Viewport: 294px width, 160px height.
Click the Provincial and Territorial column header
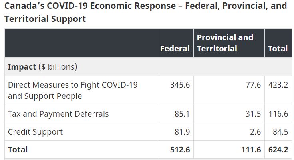[225, 43]
